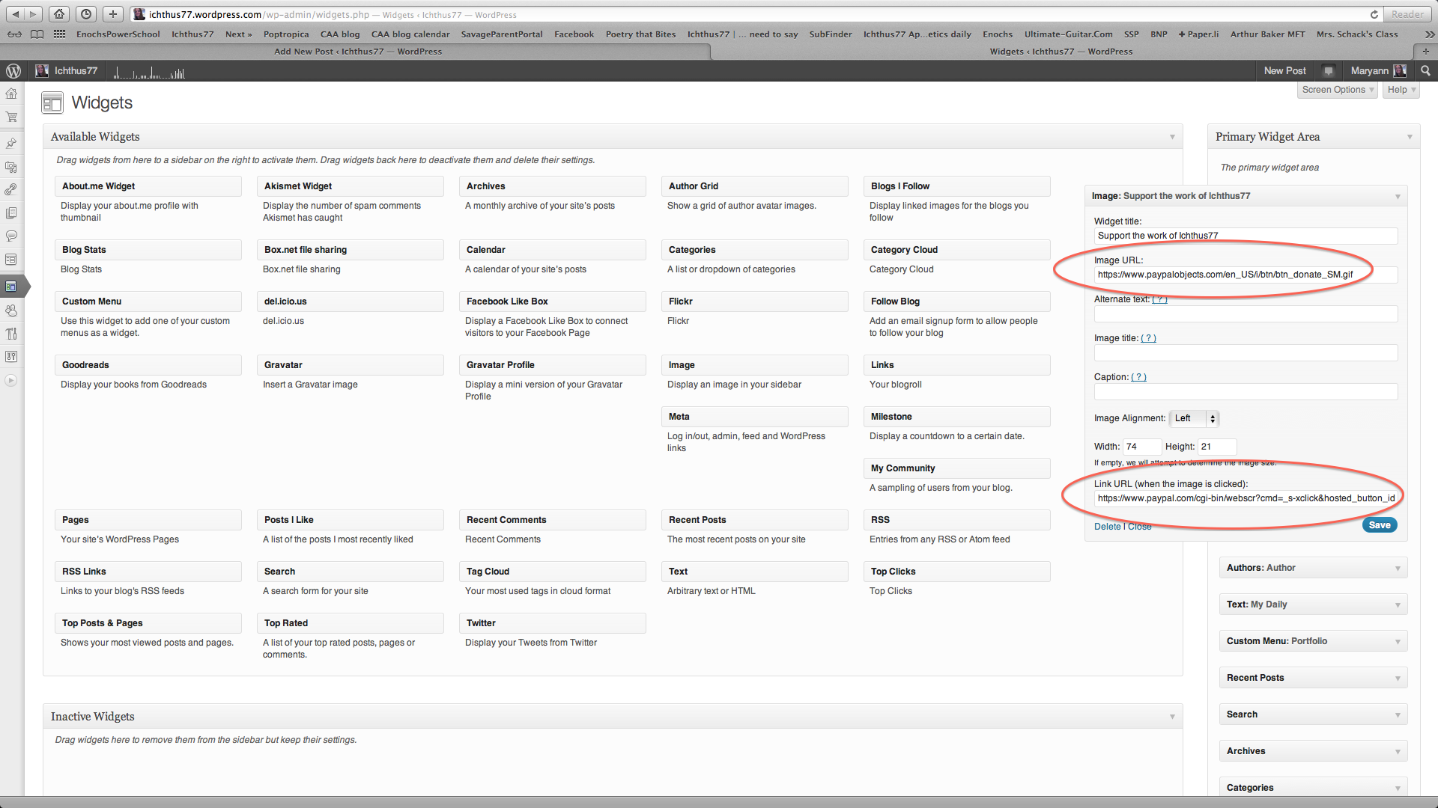1438x808 pixels.
Task: Click the WordPress logo in admin bar
Action: (x=13, y=70)
